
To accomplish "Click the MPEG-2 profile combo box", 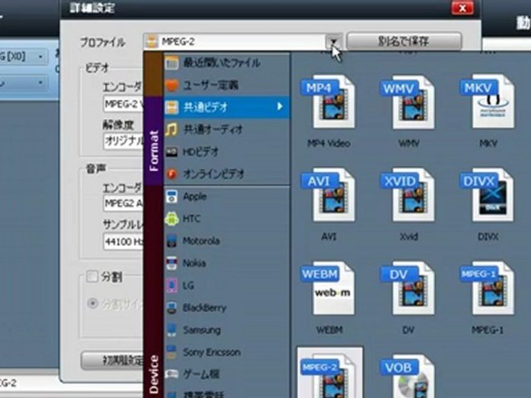I will [242, 41].
